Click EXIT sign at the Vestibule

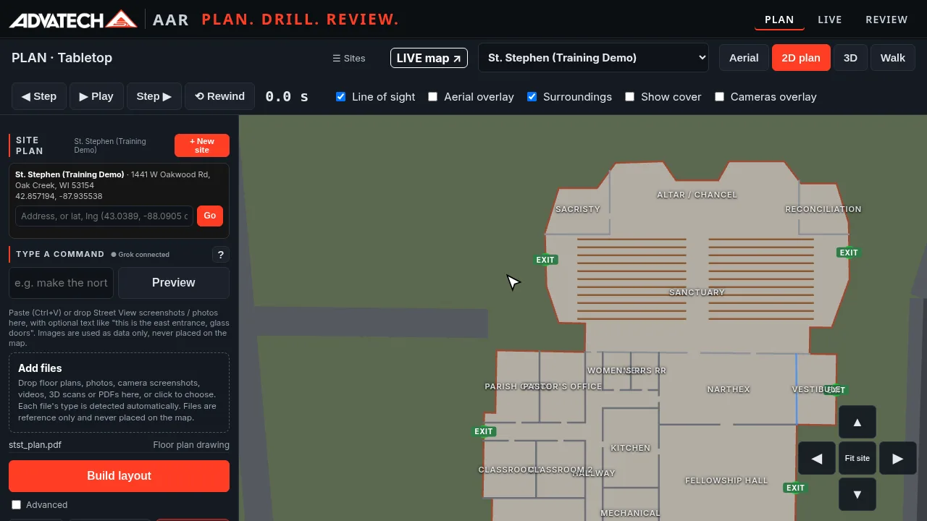click(836, 389)
